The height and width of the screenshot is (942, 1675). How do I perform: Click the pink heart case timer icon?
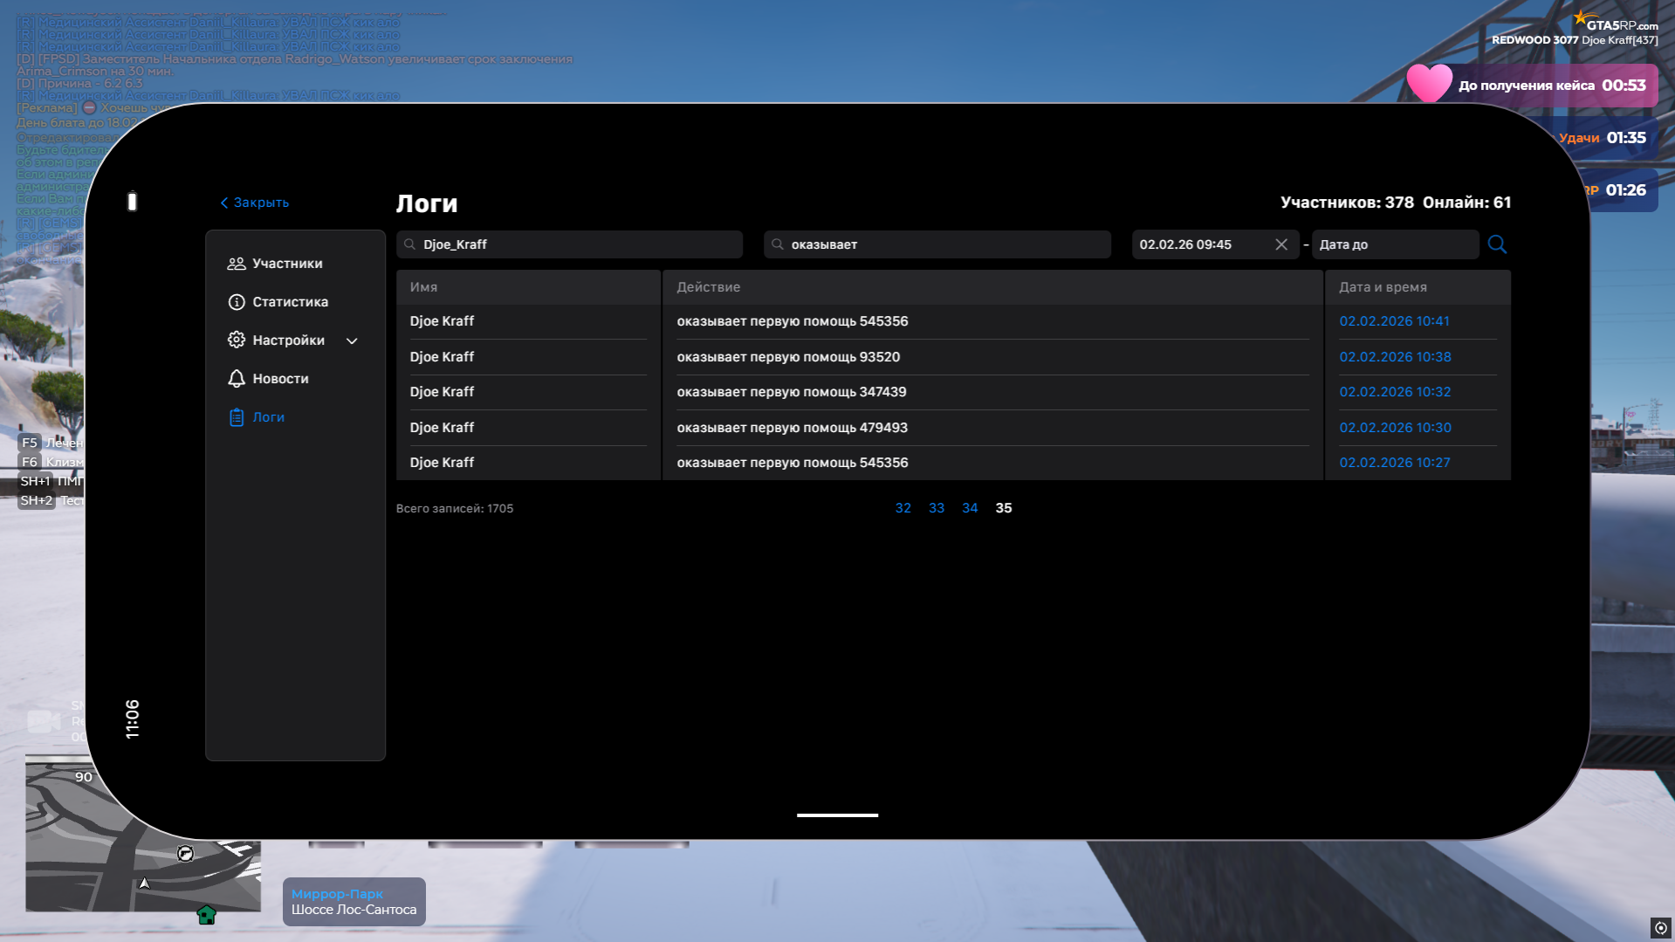(x=1429, y=85)
